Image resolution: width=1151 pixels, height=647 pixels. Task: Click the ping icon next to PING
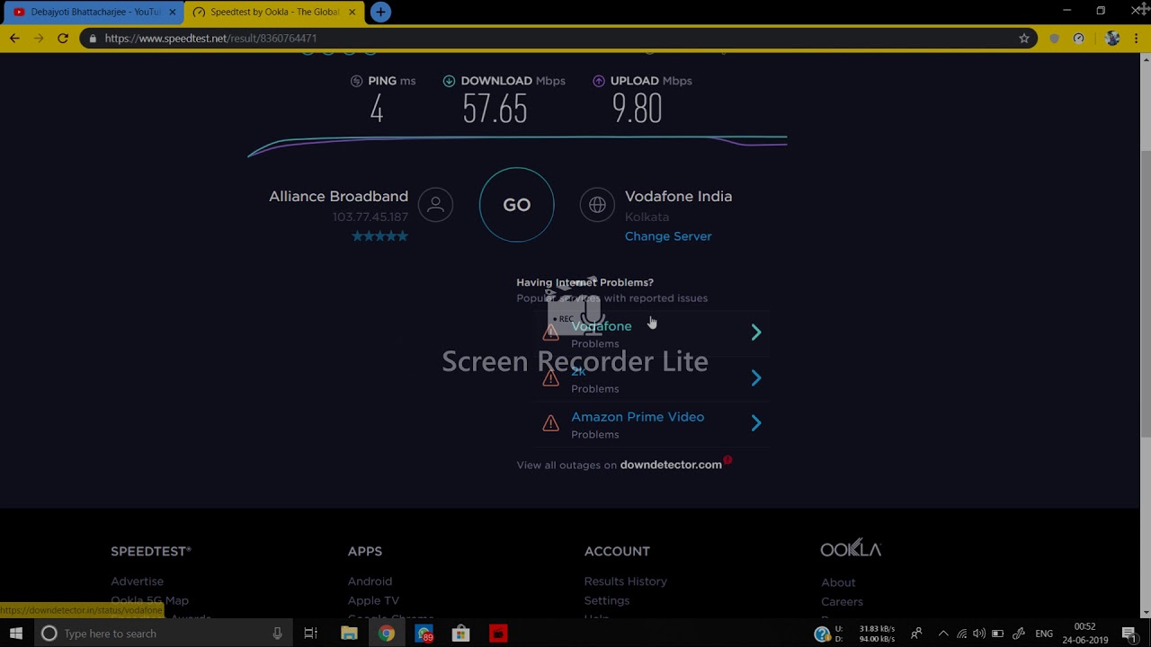tap(357, 81)
